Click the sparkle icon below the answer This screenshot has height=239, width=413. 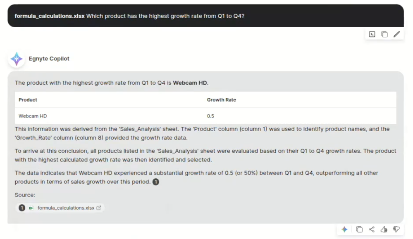(x=344, y=230)
